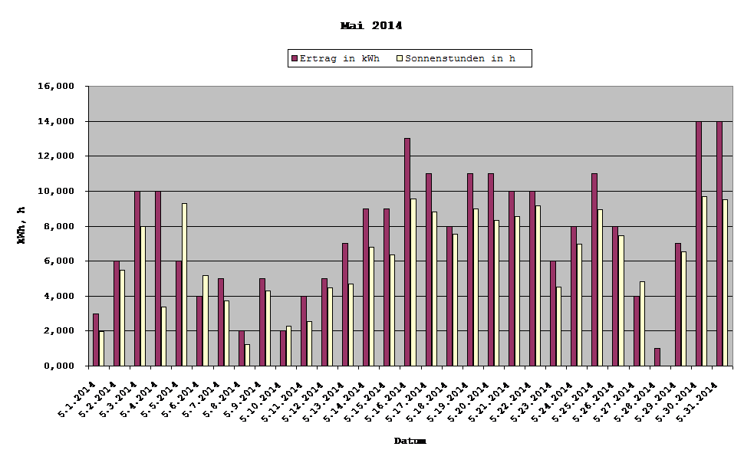Click the dark red 'Ertrag in kWh' legend marker
The width and height of the screenshot is (744, 463).
294,57
